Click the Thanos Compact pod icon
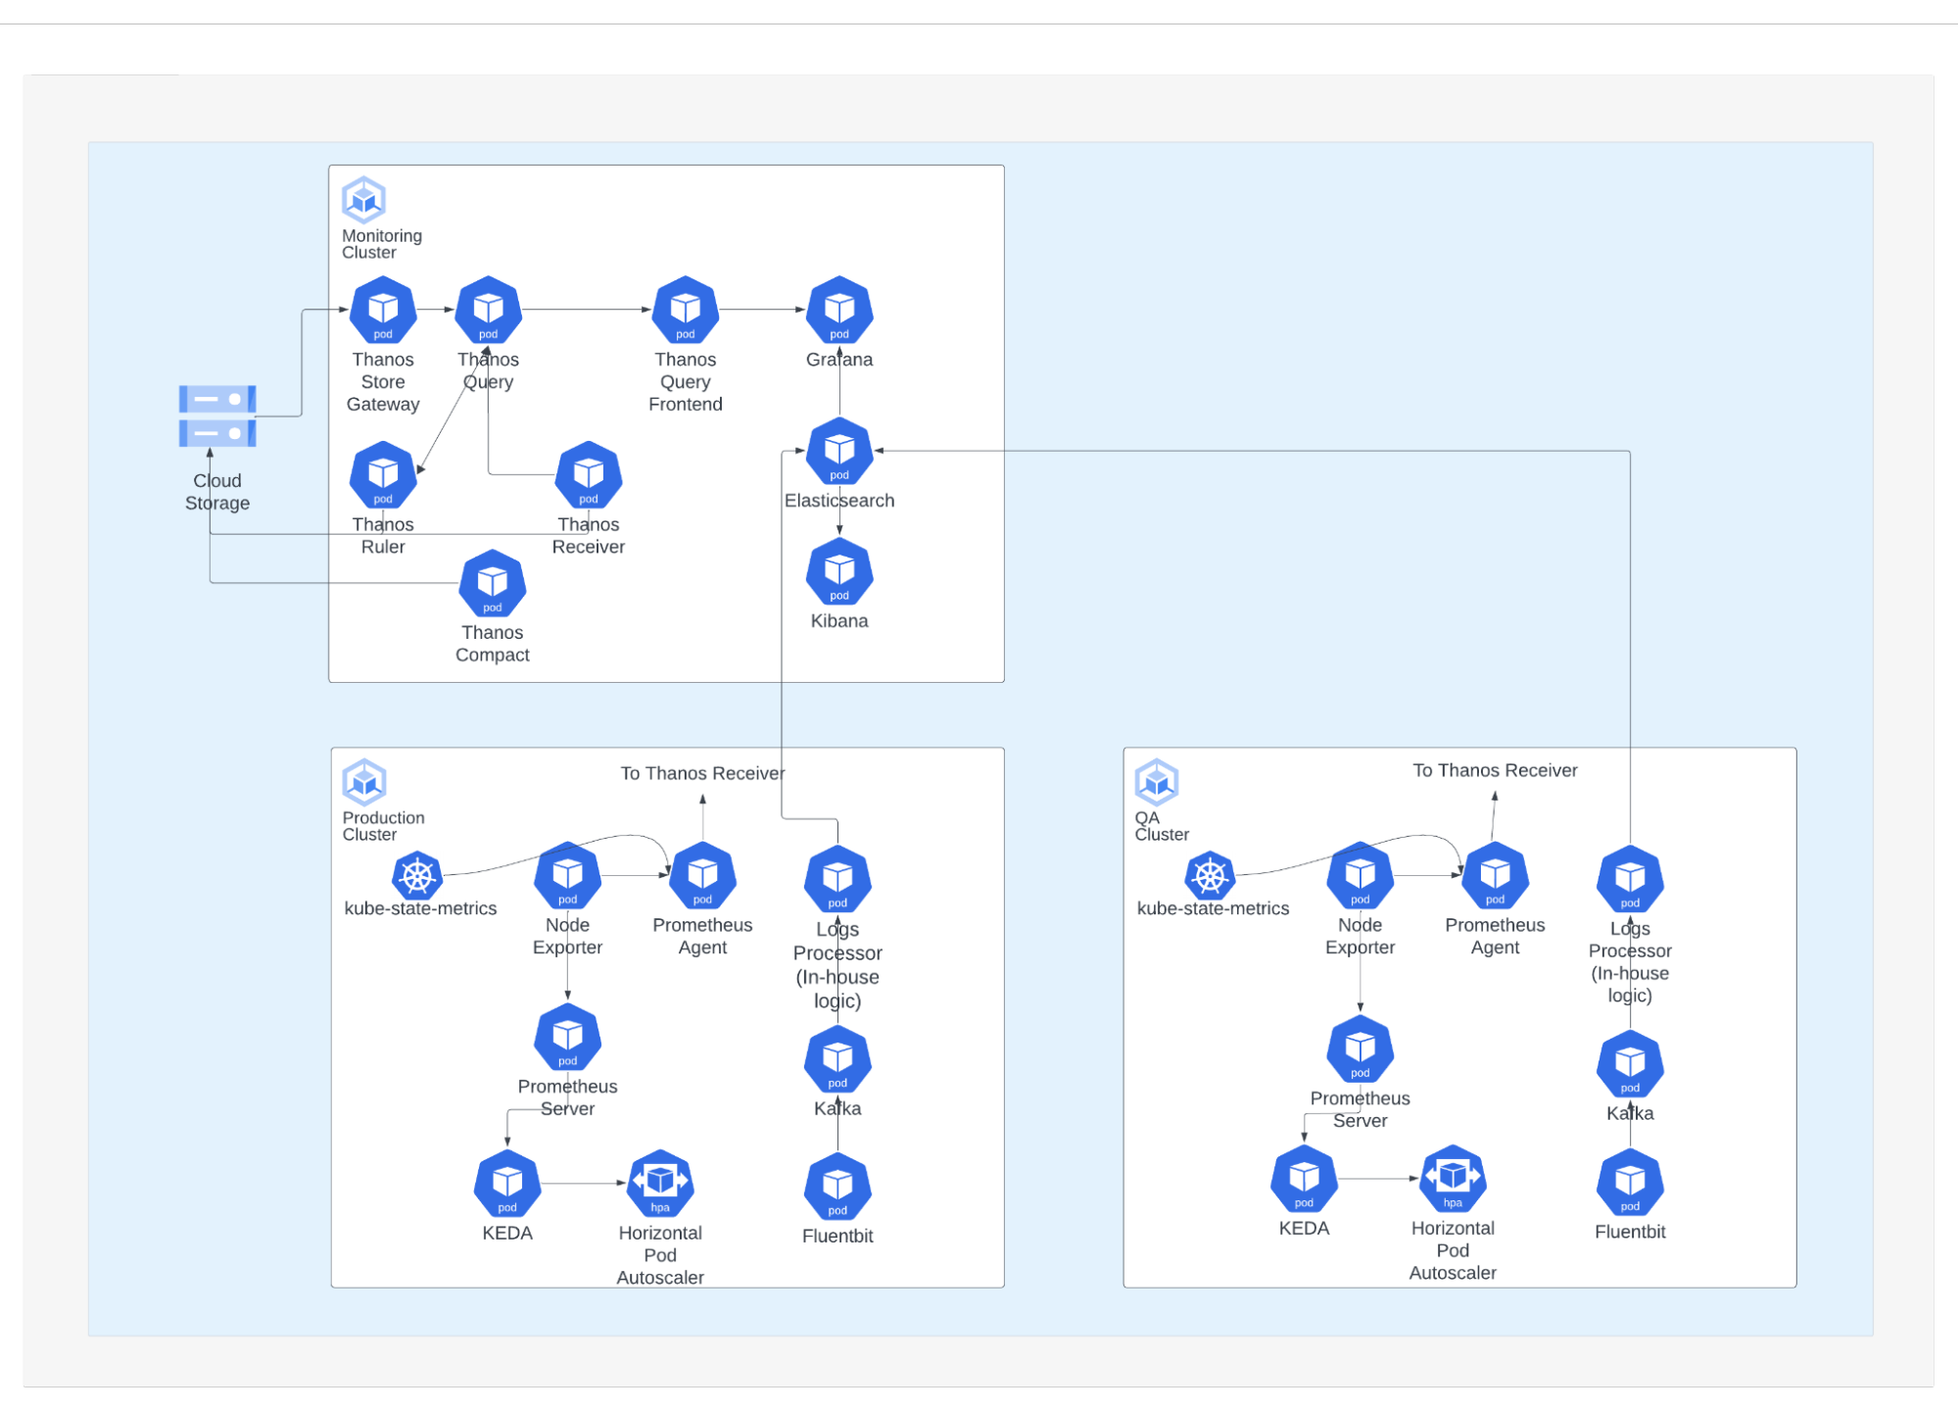The width and height of the screenshot is (1958, 1411). click(493, 583)
